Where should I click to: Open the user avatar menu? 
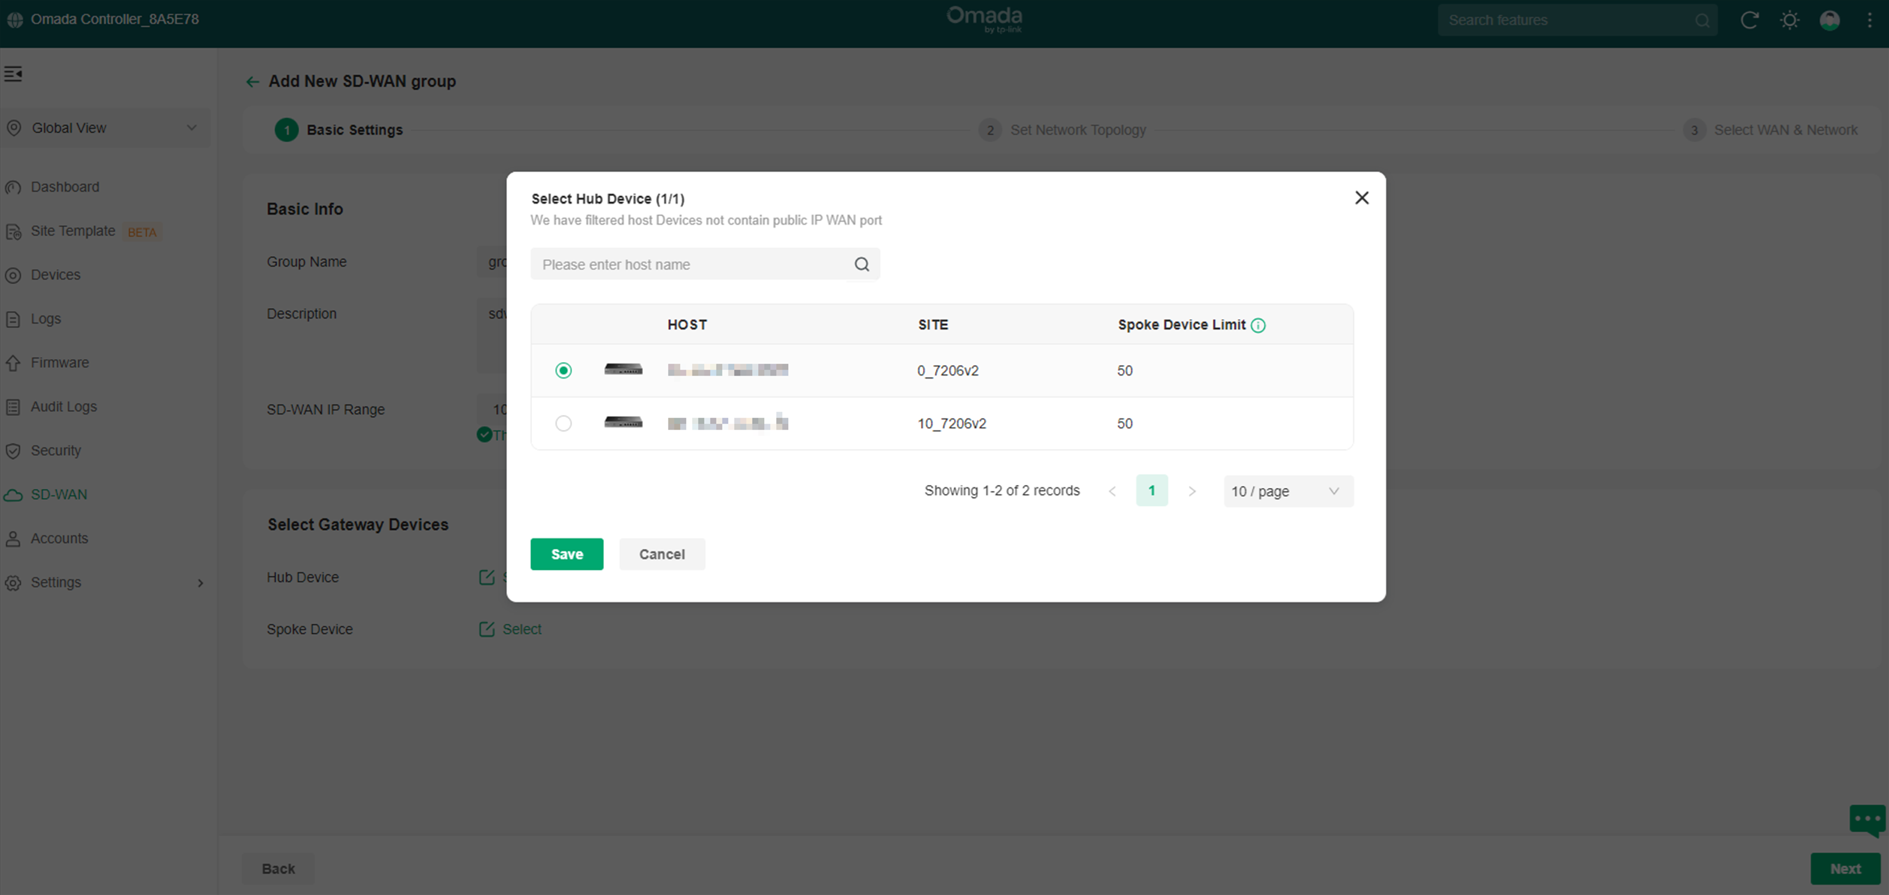click(x=1829, y=20)
